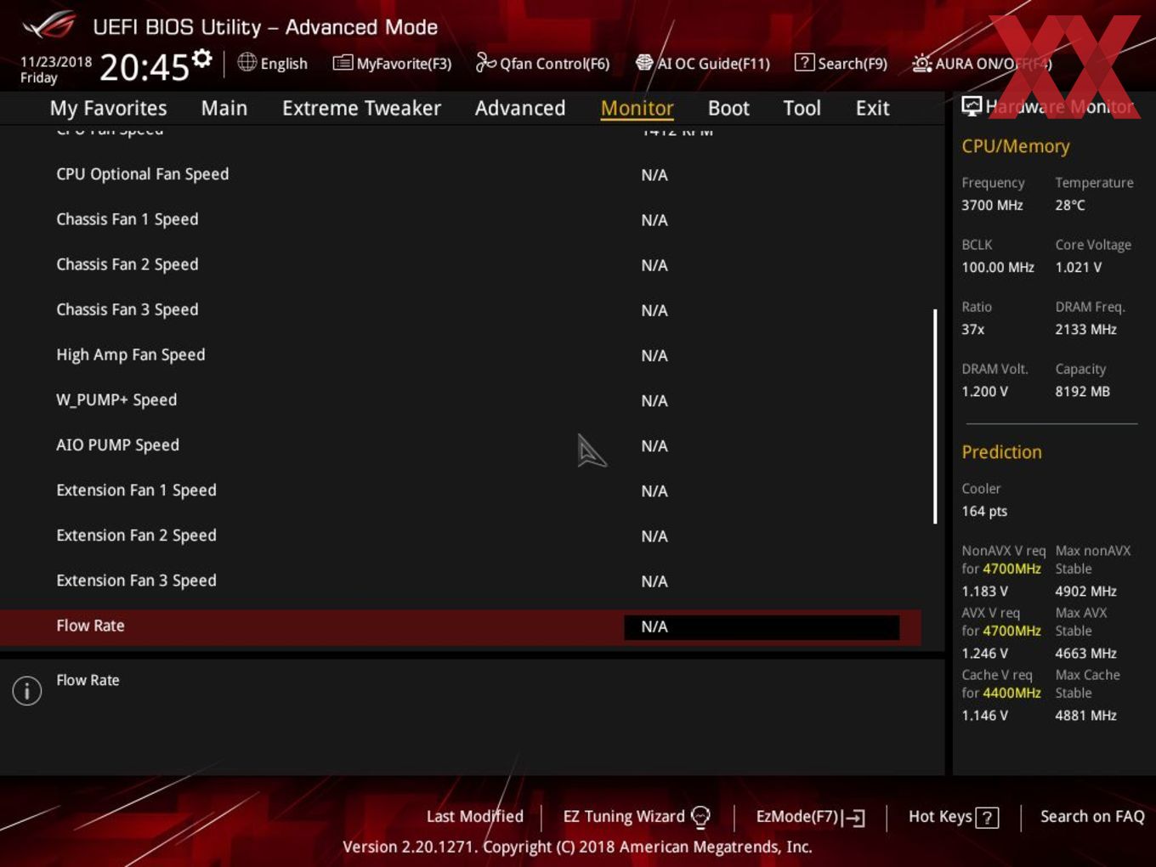Launch Qfan Control(F6) fan icon
Screen dimensions: 1156x867
(x=485, y=62)
